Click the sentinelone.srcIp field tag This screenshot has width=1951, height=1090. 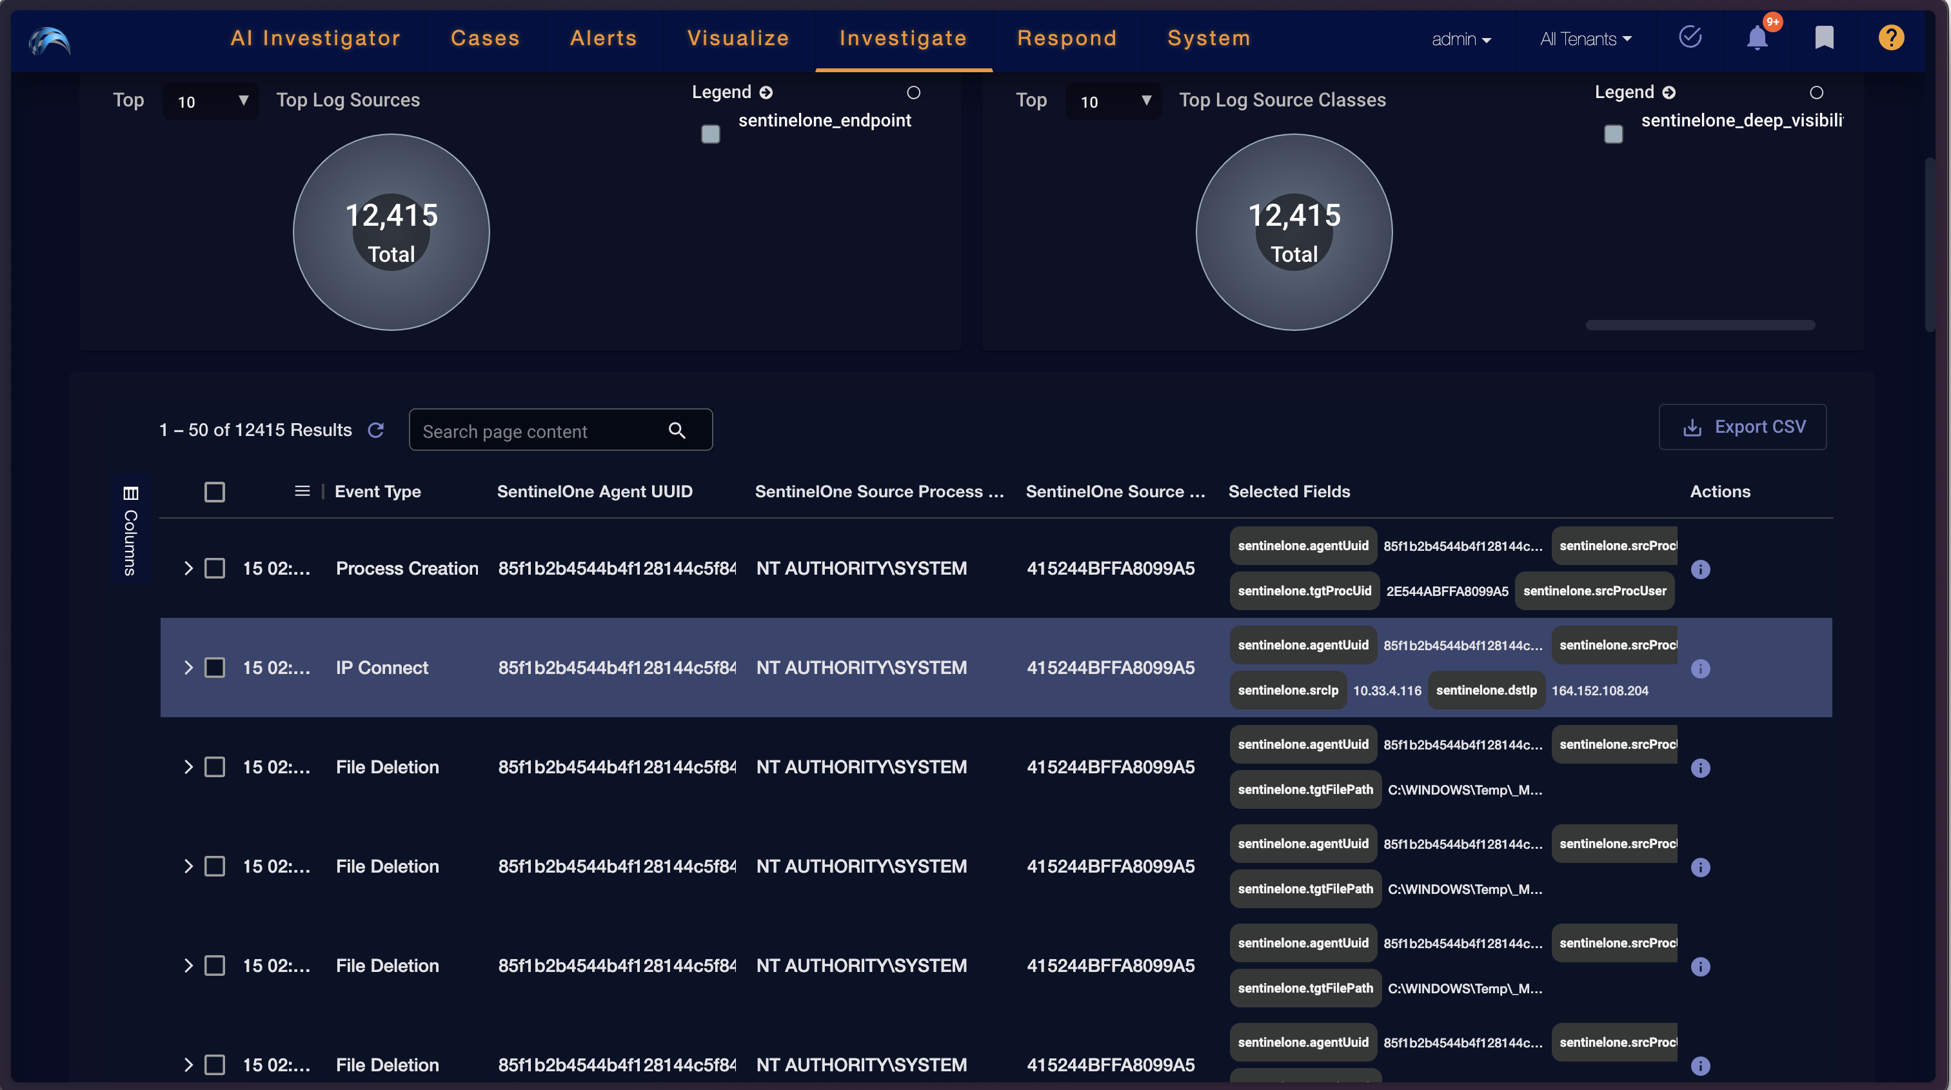point(1287,690)
